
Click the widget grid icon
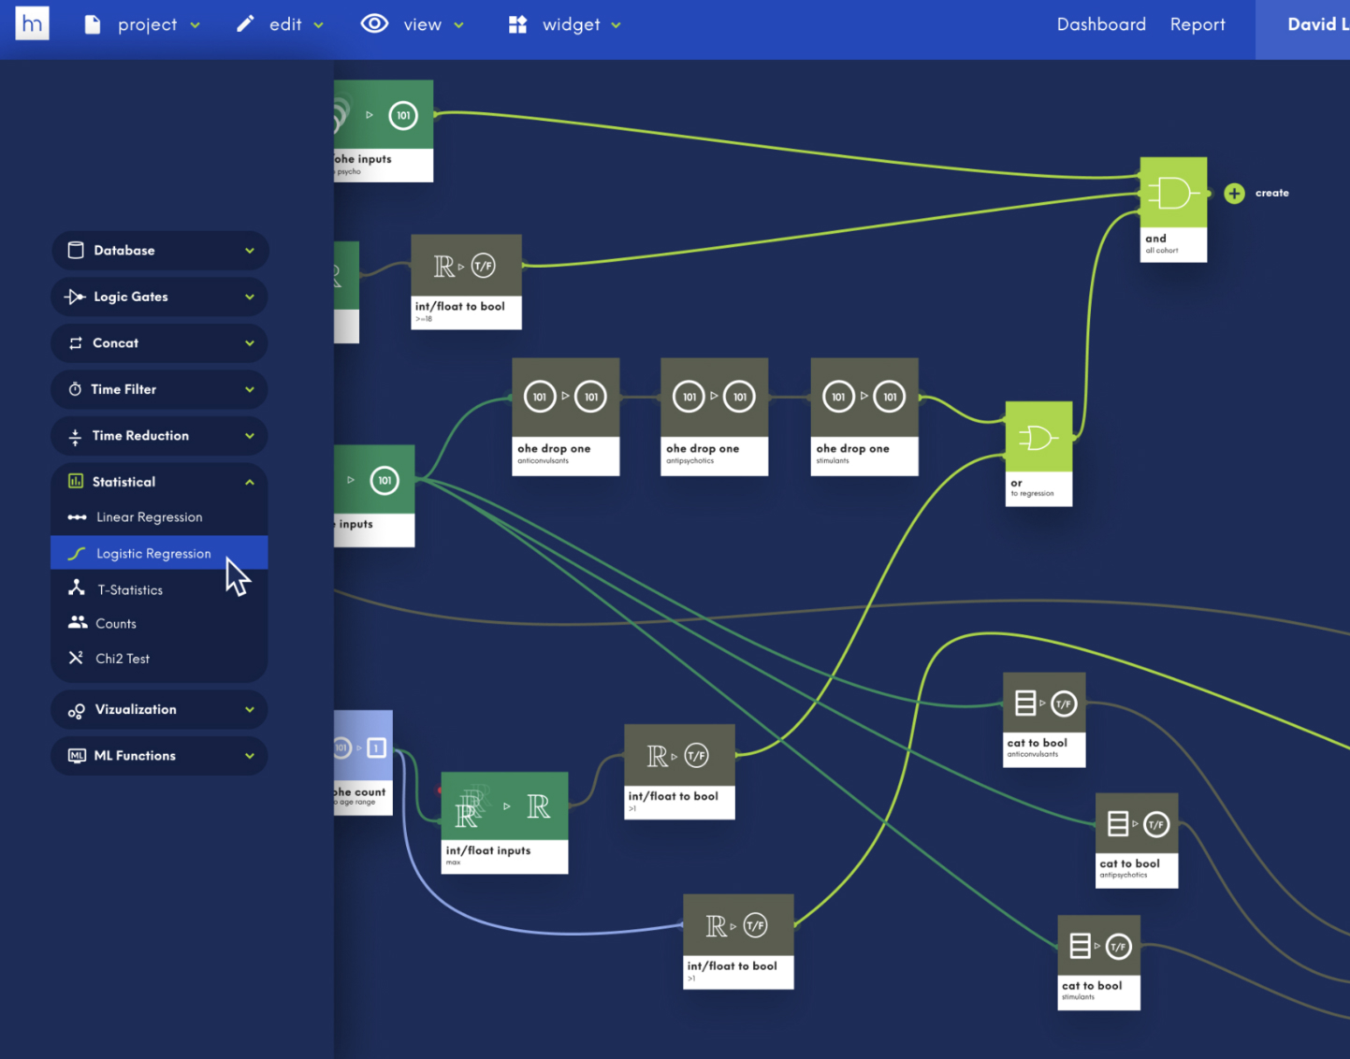(517, 24)
